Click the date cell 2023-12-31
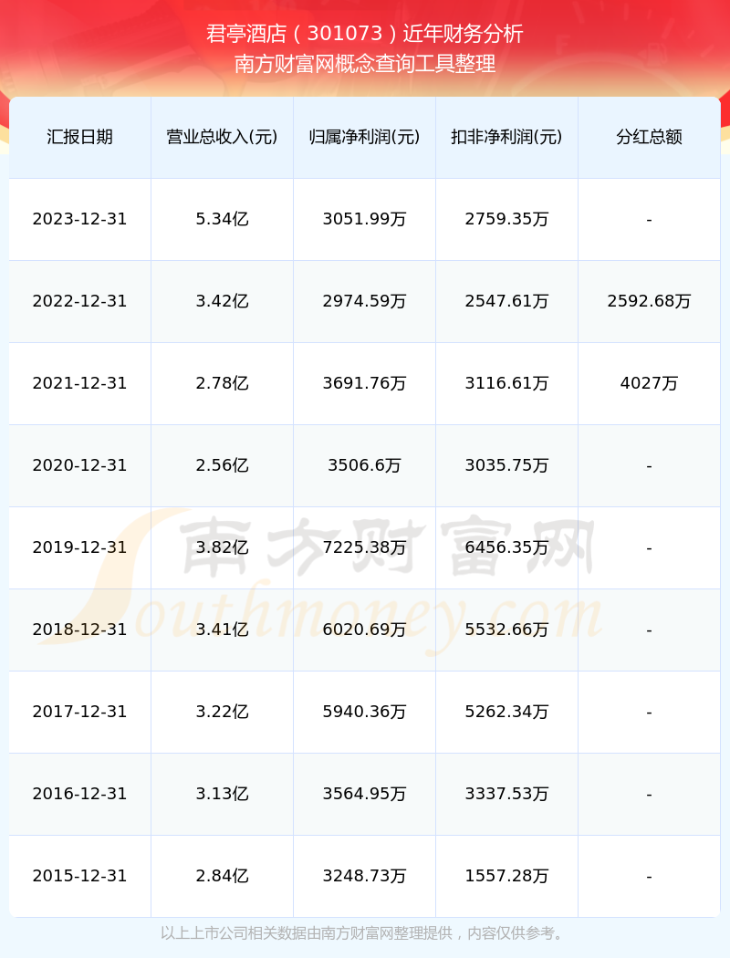Viewport: 730px width, 958px height. (x=80, y=219)
